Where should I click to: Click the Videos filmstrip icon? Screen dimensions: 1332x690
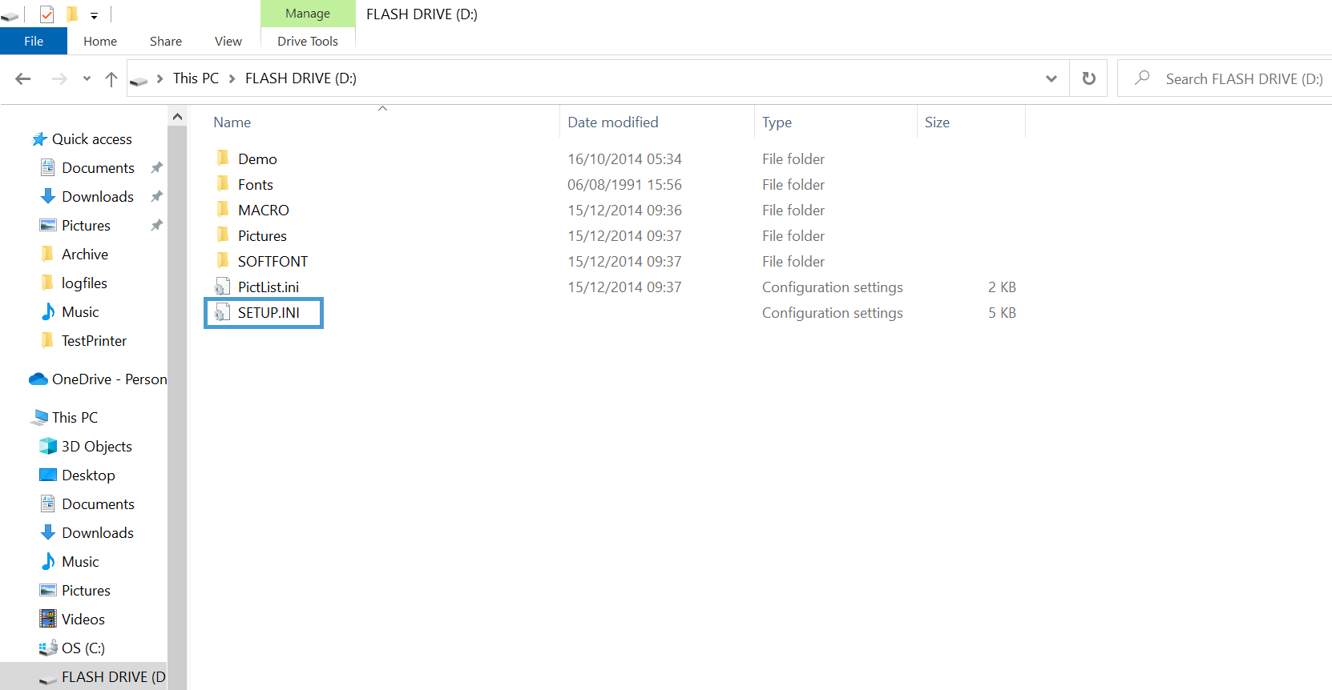click(48, 619)
